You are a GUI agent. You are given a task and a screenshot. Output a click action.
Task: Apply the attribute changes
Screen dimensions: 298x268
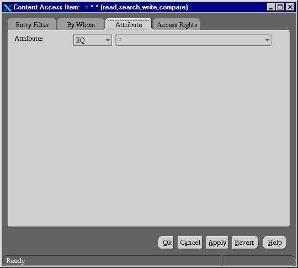click(217, 243)
